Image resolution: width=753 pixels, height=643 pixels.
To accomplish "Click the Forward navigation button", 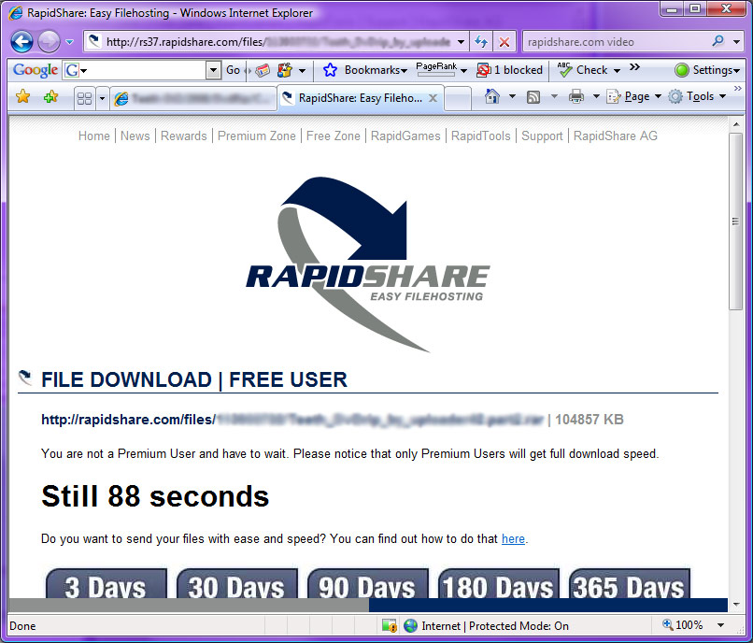I will (49, 42).
